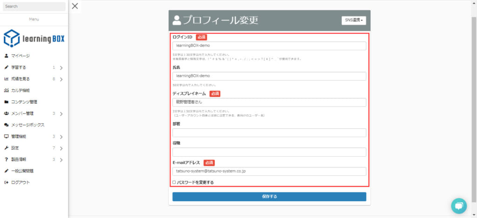The width and height of the screenshot is (477, 218).
Task: Click the folder icon beside コンテンツ管理
Action: coord(6,102)
